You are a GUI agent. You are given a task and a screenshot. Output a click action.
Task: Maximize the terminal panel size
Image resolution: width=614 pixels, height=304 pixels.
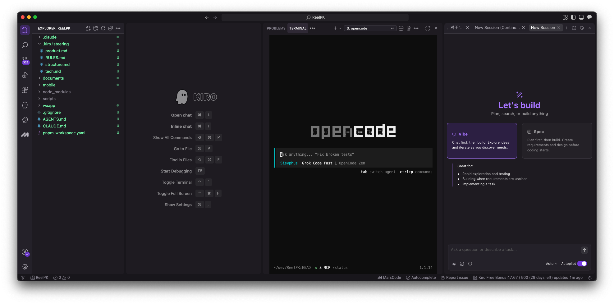tap(428, 28)
